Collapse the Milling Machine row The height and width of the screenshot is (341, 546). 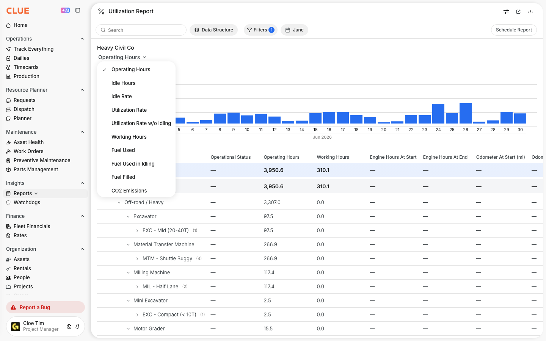128,273
